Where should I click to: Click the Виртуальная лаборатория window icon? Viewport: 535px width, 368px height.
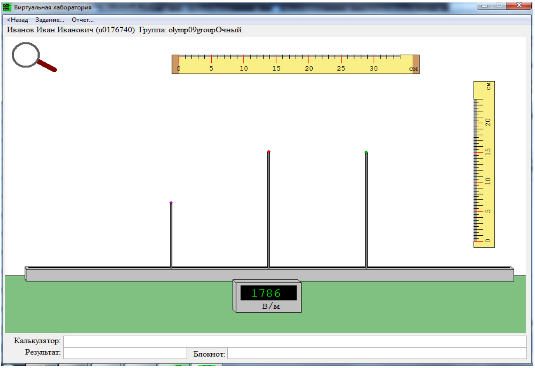[x=7, y=7]
